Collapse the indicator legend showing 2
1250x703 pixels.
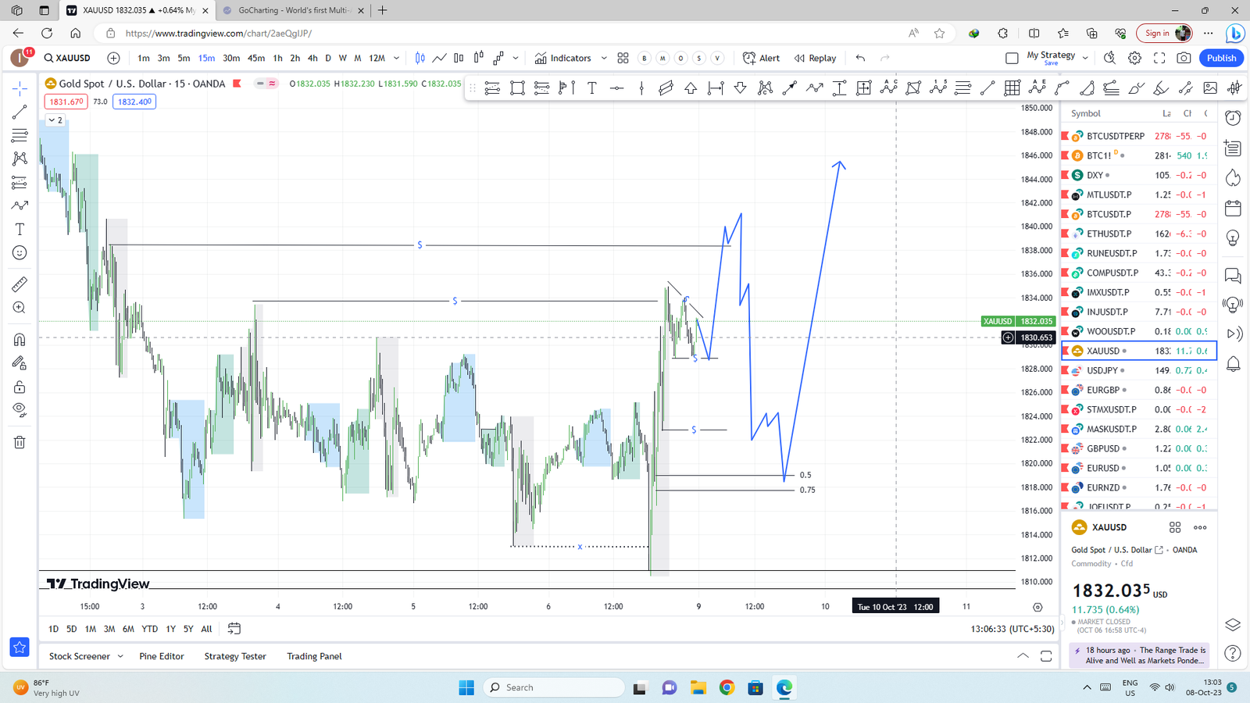click(55, 120)
